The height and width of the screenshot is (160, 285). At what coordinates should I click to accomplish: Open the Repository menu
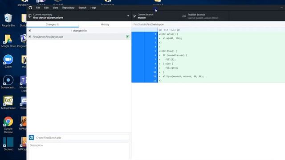tap(68, 8)
